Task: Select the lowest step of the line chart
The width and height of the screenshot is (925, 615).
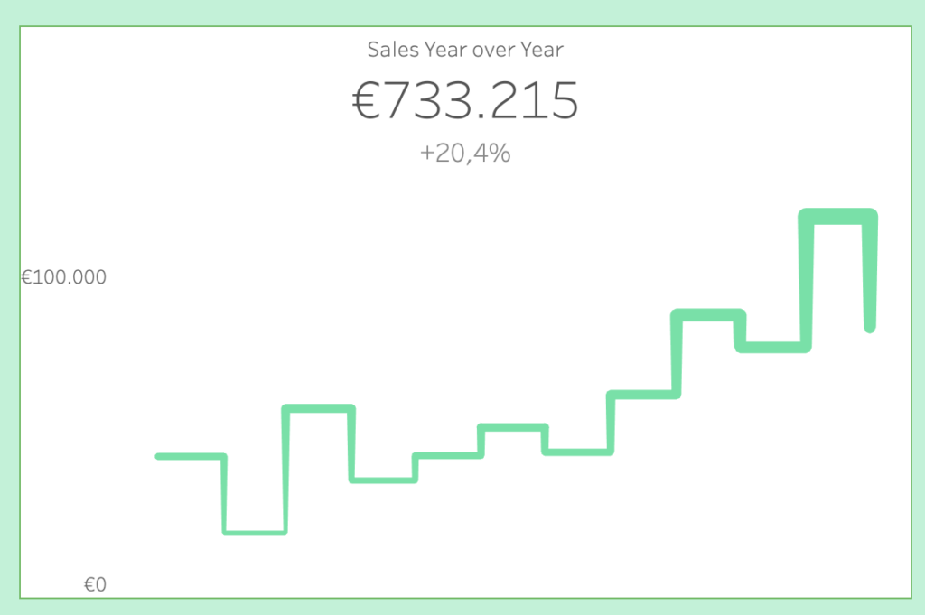Action: pos(255,532)
